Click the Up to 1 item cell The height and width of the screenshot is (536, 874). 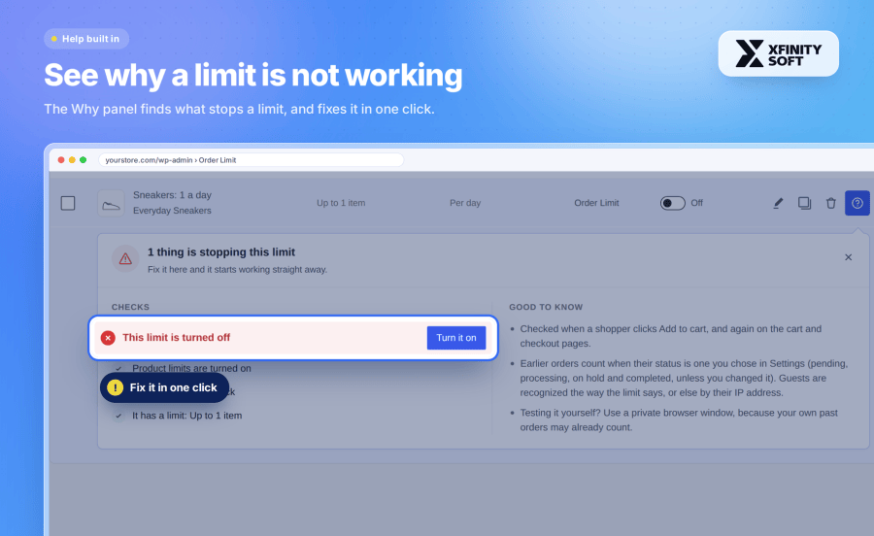(341, 203)
